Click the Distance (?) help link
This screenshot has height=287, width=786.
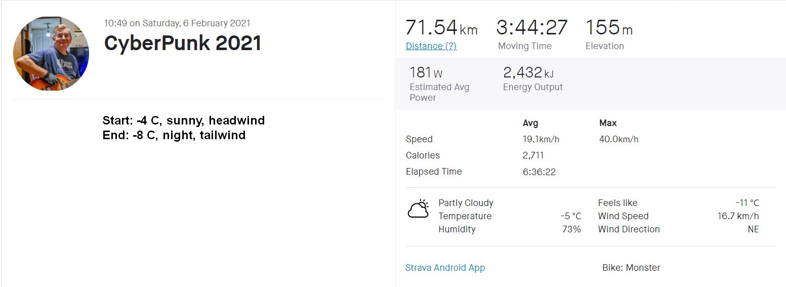[431, 46]
